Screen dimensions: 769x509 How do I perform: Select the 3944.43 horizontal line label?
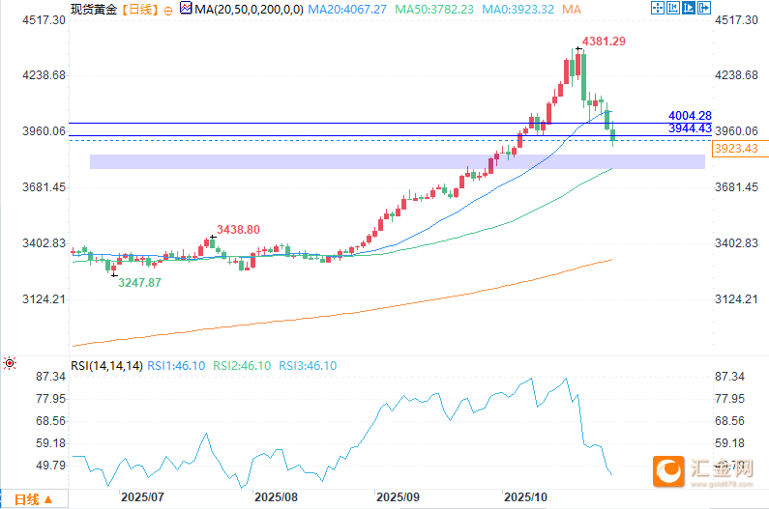click(690, 128)
